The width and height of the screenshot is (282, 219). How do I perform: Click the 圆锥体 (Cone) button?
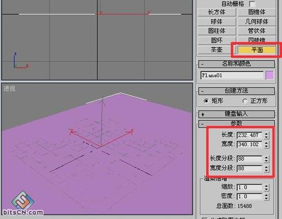[257, 12]
